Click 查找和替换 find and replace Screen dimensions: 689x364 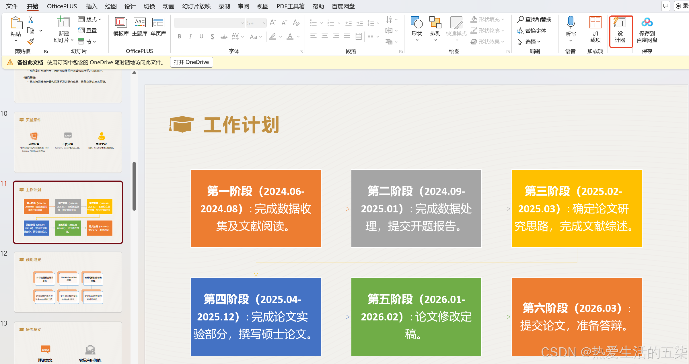[534, 19]
